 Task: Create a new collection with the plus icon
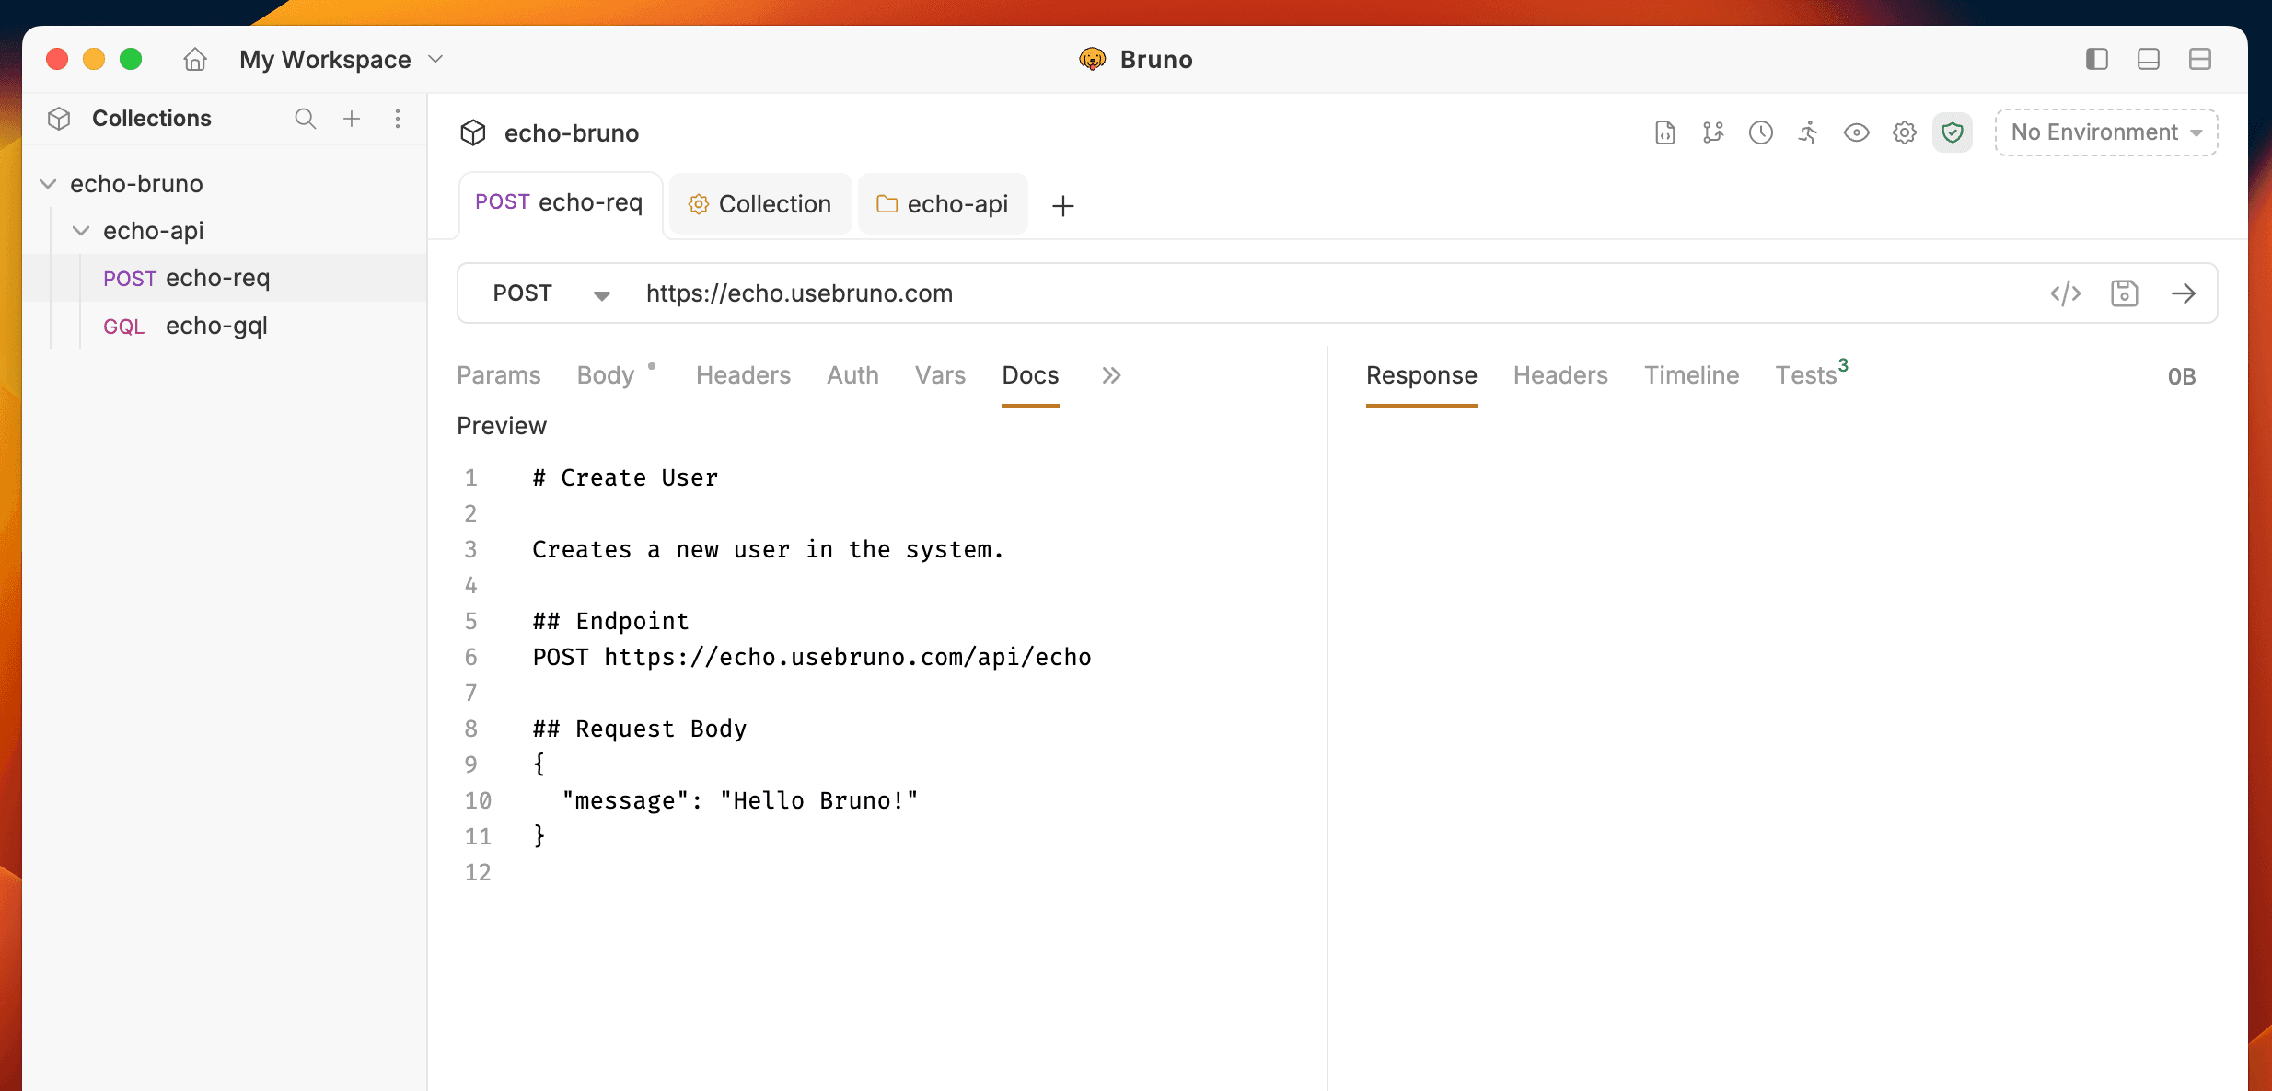[352, 119]
